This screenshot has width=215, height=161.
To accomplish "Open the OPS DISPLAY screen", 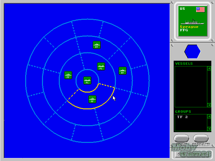I will (192, 154).
